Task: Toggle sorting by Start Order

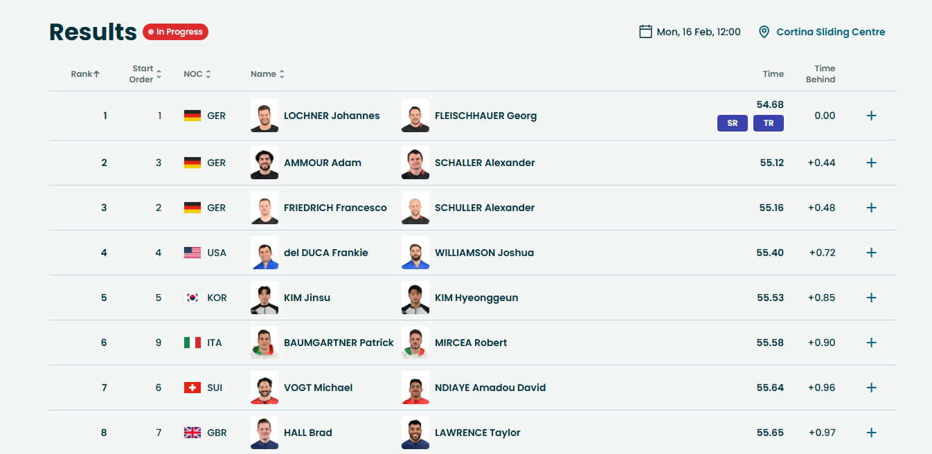Action: click(x=146, y=74)
